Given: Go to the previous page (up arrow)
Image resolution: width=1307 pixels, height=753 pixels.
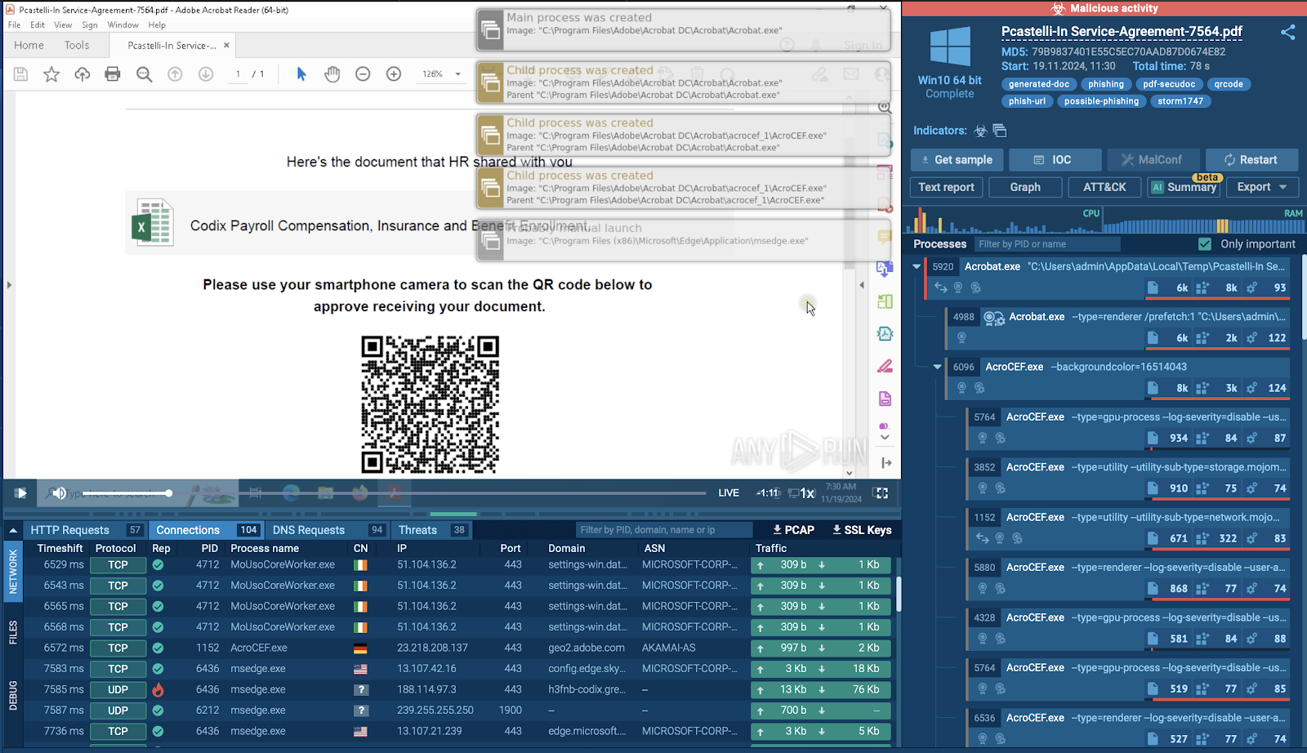Looking at the screenshot, I should (175, 74).
